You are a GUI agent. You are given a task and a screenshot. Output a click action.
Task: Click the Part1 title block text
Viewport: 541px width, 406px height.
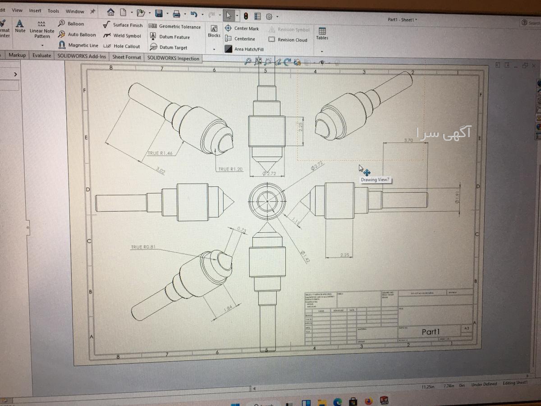coord(431,332)
